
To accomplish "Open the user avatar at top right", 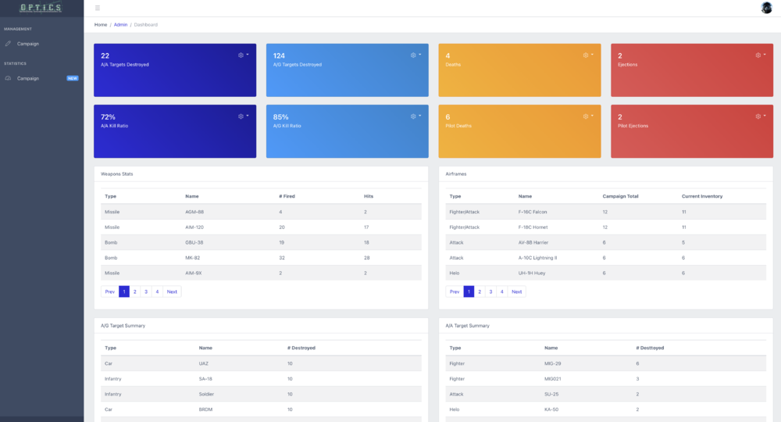I will click(x=767, y=8).
